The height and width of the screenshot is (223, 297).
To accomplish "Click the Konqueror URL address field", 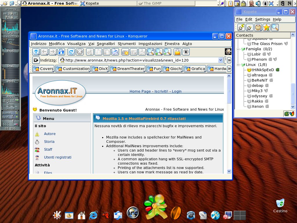I will 141,60.
